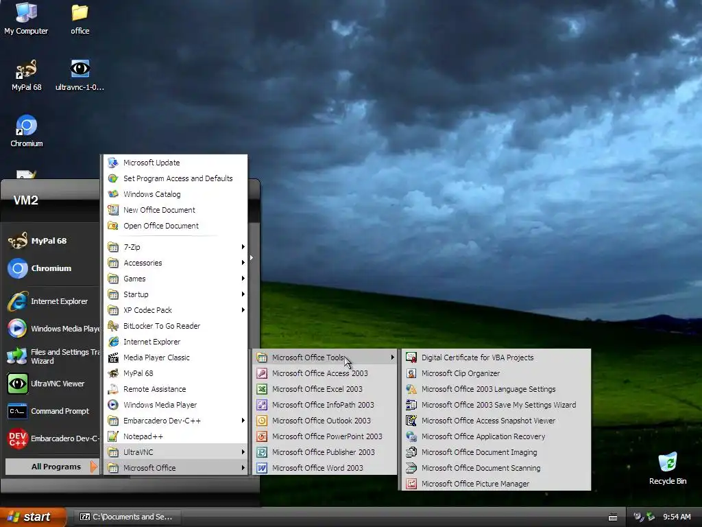Launch Microsoft Office Excel 2003 icon
Image resolution: width=702 pixels, height=527 pixels.
point(262,389)
